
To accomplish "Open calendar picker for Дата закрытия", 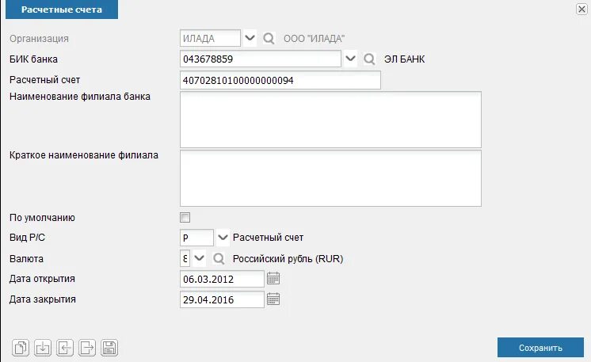I will 273,299.
